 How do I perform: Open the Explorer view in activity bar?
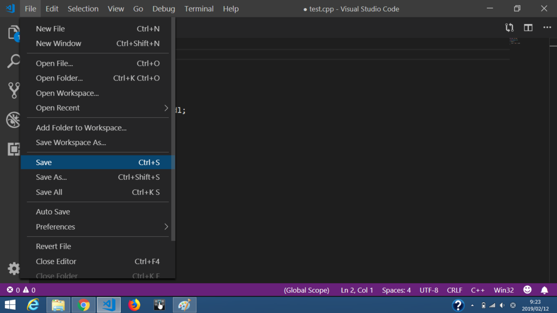click(13, 33)
